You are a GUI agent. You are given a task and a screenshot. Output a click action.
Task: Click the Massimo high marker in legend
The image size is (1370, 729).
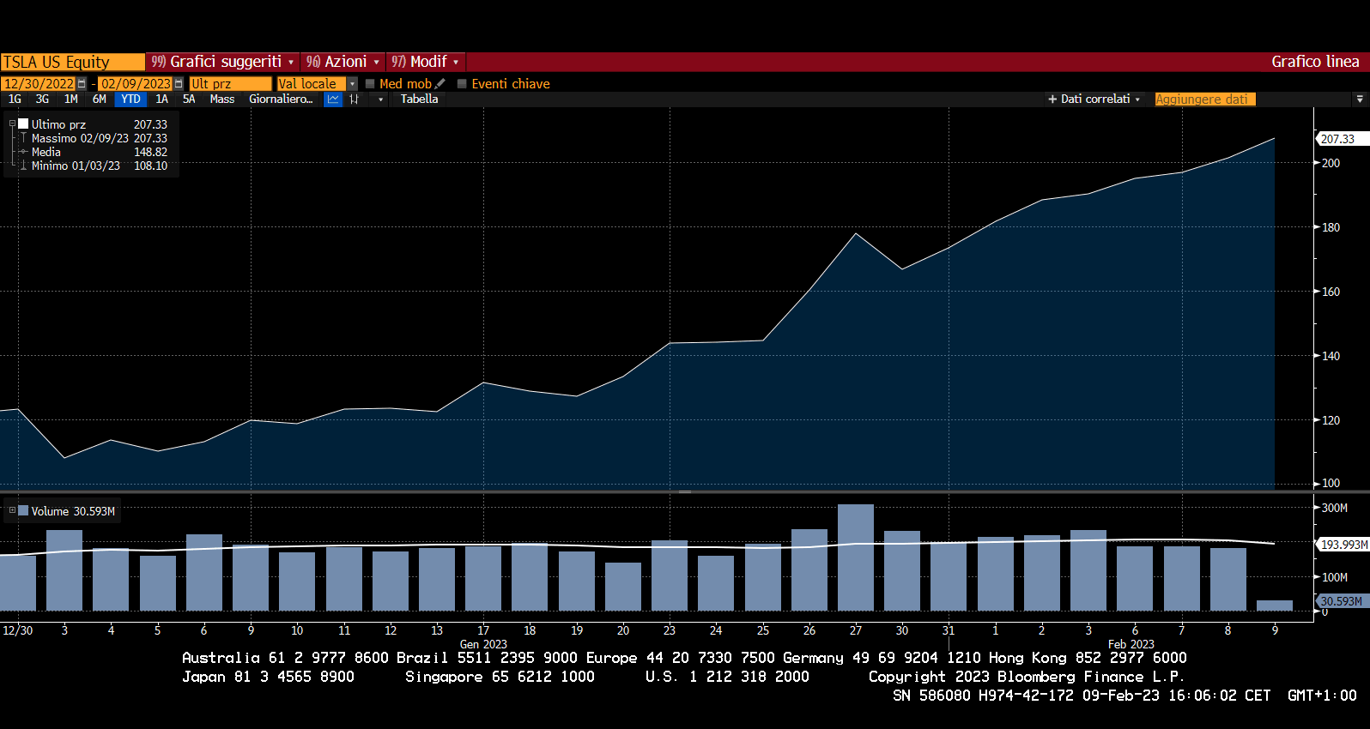pos(23,138)
